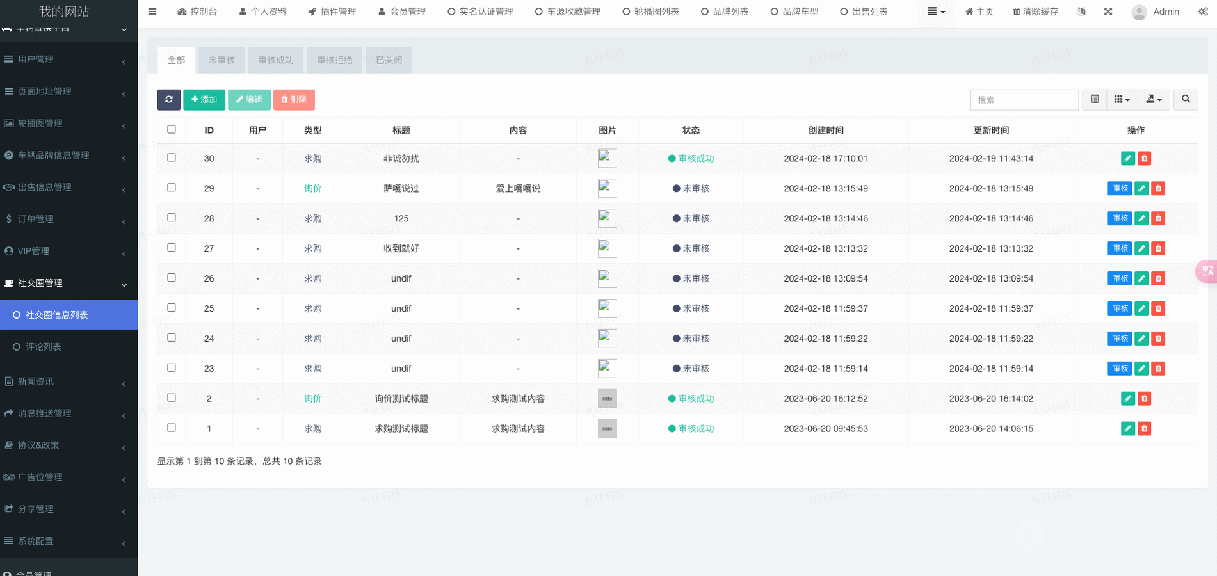Check the select-all checkbox in table header

(x=172, y=130)
